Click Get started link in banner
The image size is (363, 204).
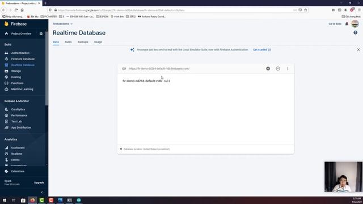pyautogui.click(x=262, y=50)
